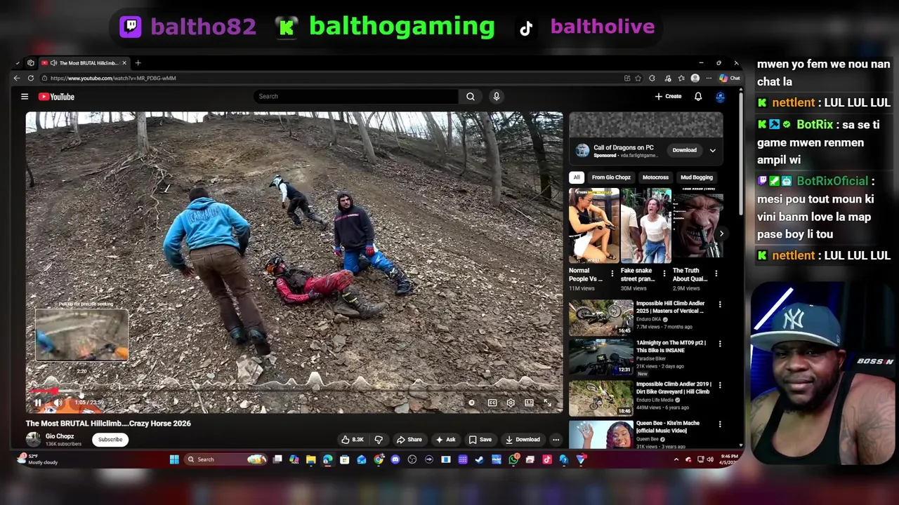Activate search with your voice microphone
This screenshot has height=505, width=899.
(497, 97)
